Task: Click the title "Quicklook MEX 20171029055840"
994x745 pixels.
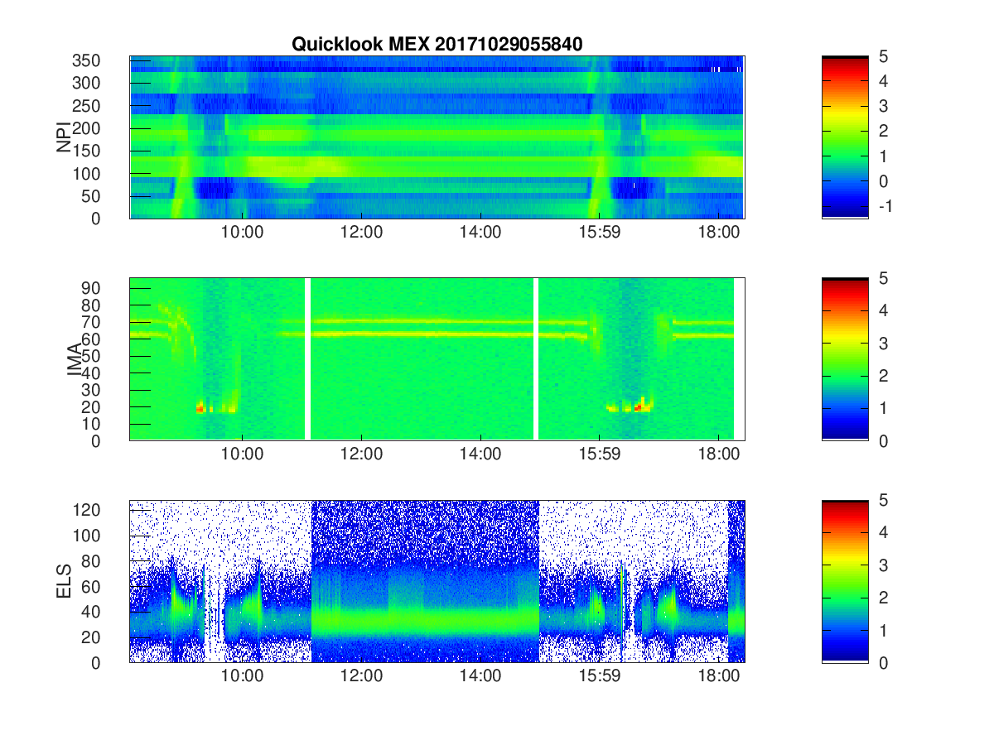Action: click(437, 45)
